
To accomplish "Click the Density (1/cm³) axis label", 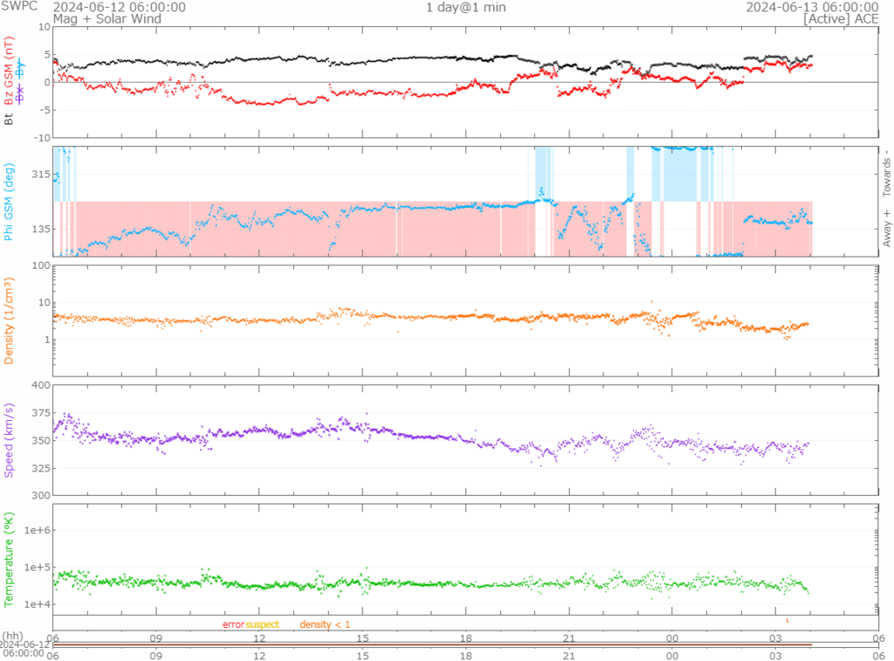I will click(x=9, y=320).
